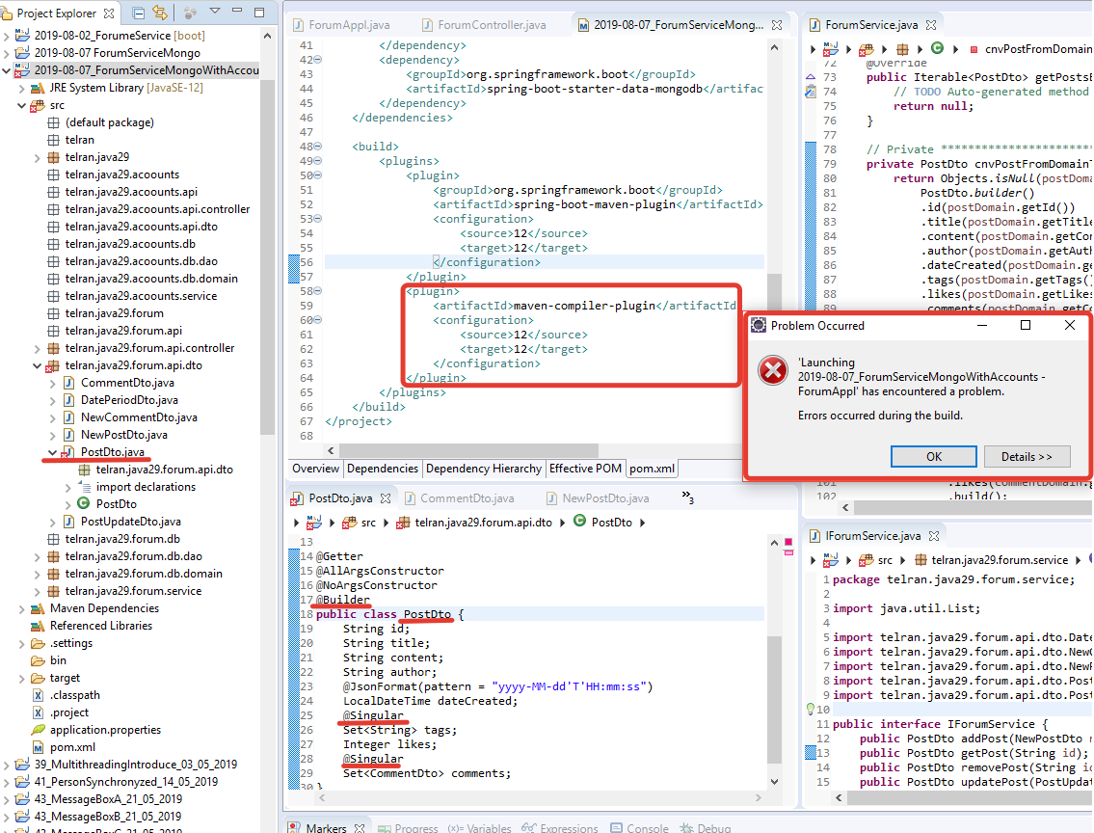The width and height of the screenshot is (1094, 833).
Task: Click Details in the Problem Occurred dialog
Action: pos(1027,457)
